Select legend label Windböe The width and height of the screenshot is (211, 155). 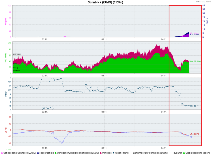pos(107,153)
